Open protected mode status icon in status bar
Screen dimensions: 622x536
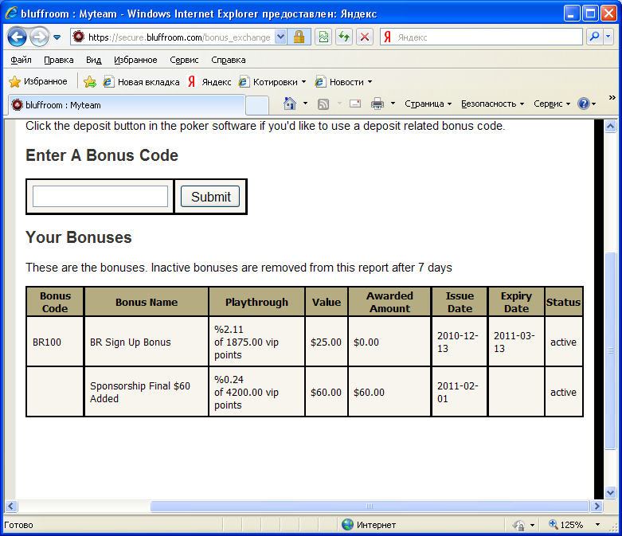(x=518, y=525)
